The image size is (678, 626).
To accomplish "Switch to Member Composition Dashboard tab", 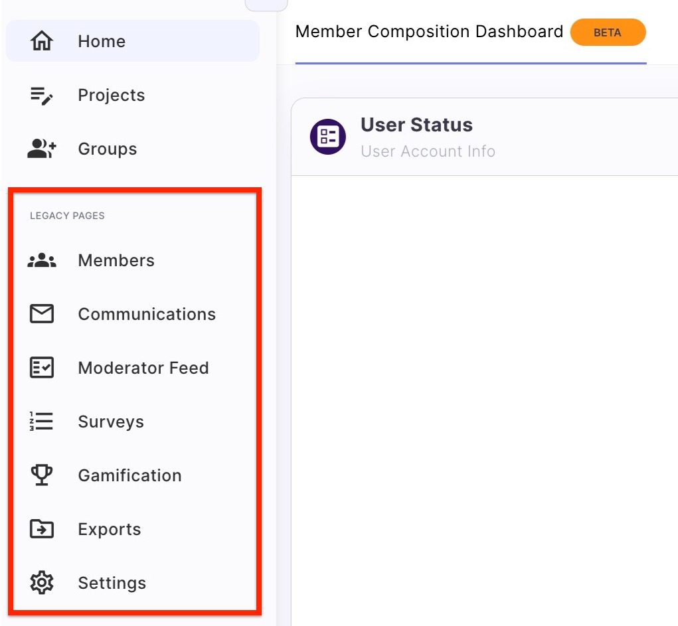I will point(429,32).
